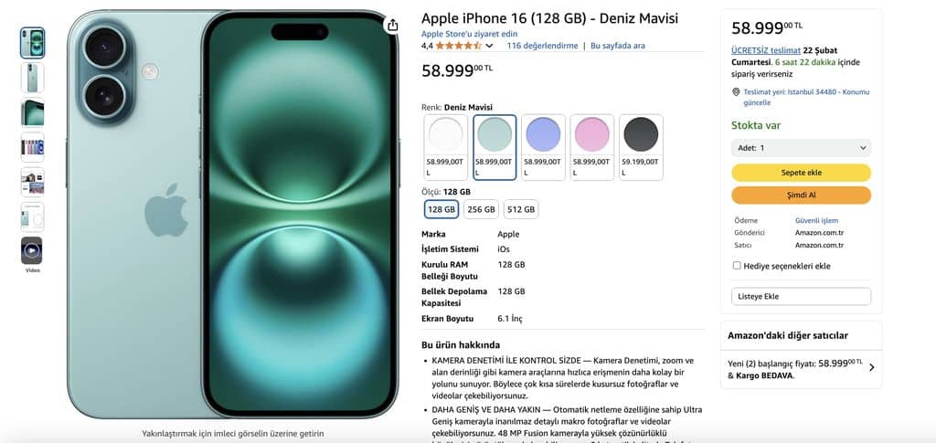Pick the white color swatch
The image size is (936, 443).
pyautogui.click(x=445, y=147)
